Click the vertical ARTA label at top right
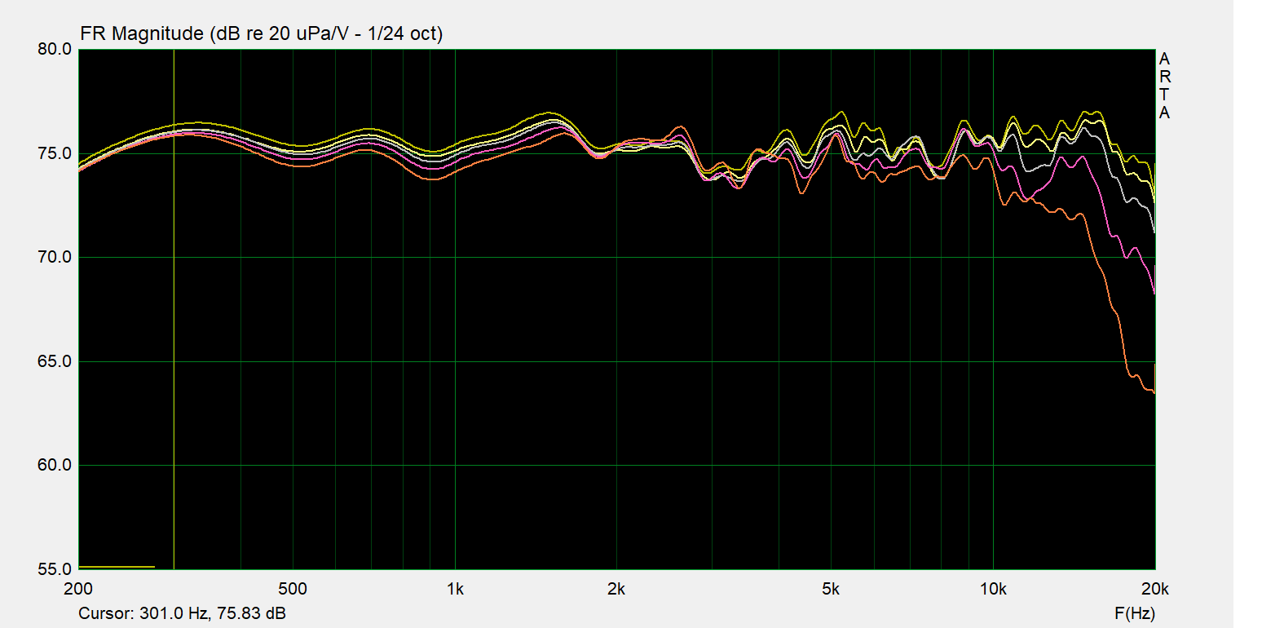Screen dimensions: 1284x628 coord(1164,86)
